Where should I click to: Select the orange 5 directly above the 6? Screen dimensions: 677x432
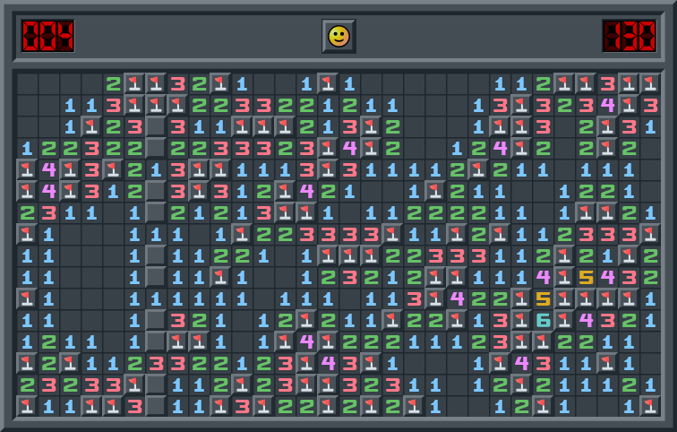click(x=543, y=298)
